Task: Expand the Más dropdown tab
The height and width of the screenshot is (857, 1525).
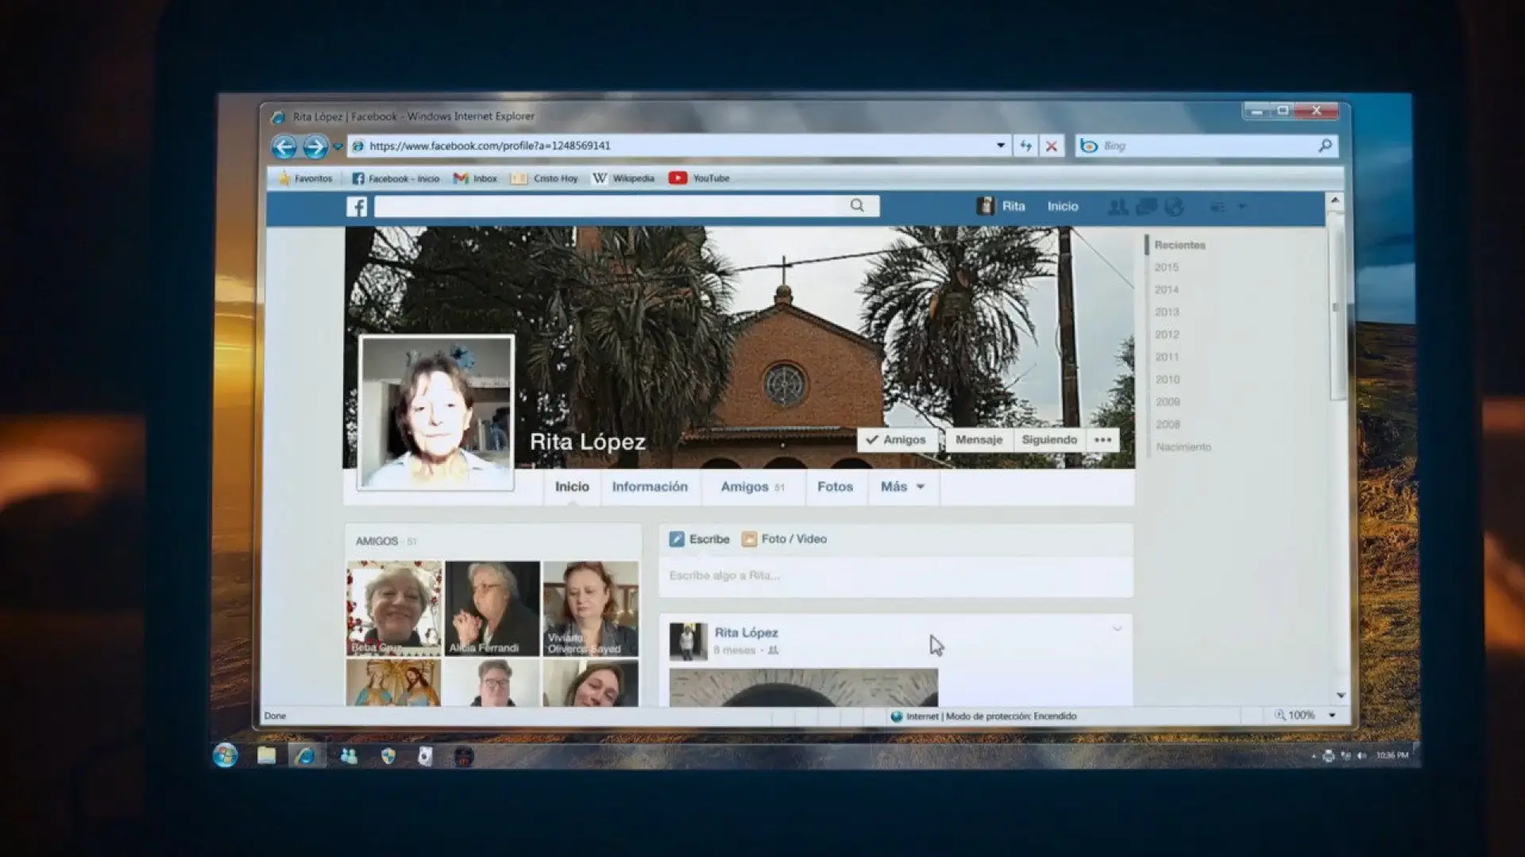Action: [x=903, y=486]
